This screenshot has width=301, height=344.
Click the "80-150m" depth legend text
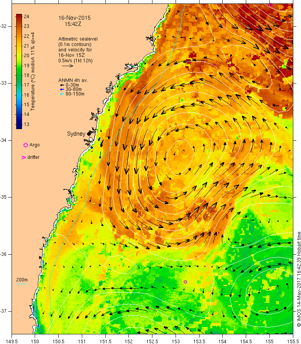point(75,94)
